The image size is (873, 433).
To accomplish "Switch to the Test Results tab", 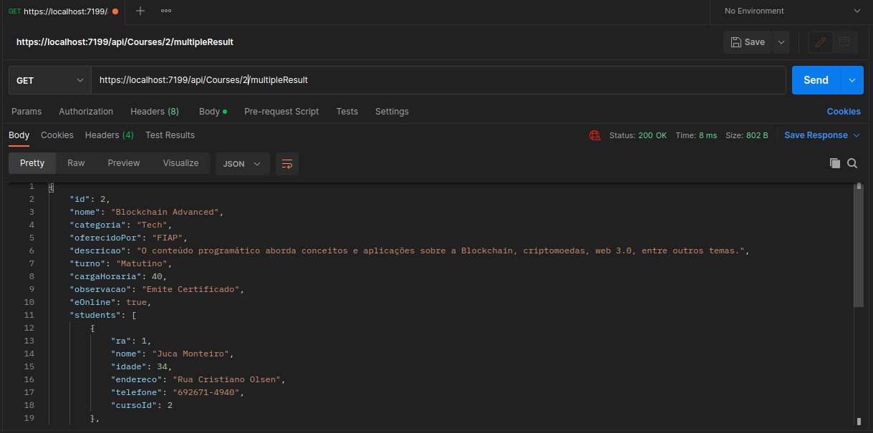I will (x=170, y=135).
